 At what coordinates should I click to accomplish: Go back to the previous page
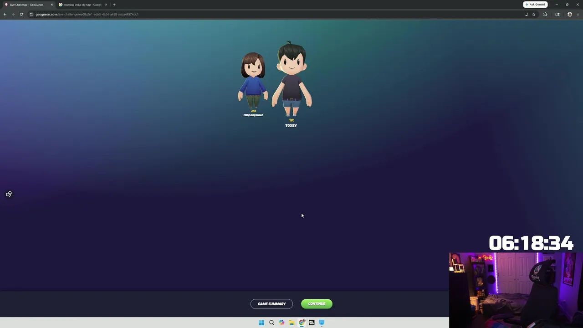[5, 14]
